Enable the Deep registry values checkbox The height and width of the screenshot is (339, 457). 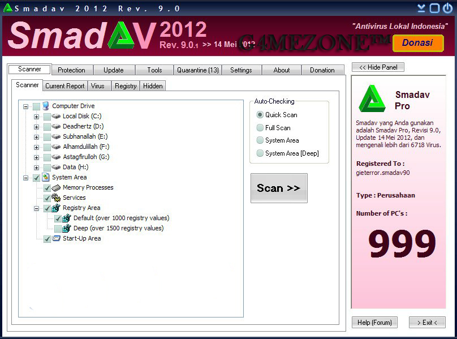[58, 229]
